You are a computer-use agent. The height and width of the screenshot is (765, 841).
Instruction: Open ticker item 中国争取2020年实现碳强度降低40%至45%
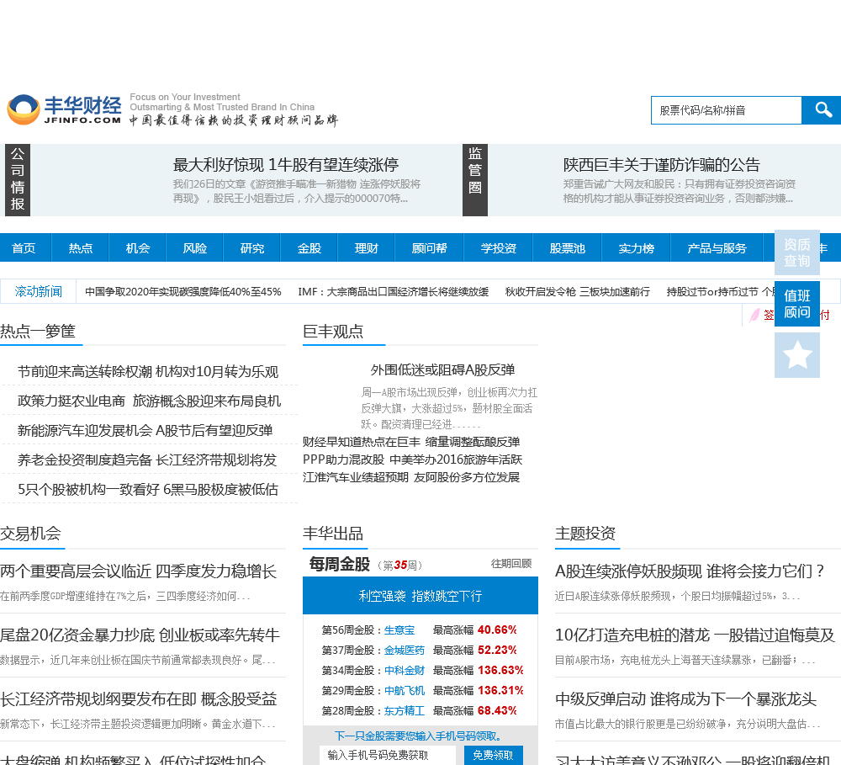[x=183, y=291]
